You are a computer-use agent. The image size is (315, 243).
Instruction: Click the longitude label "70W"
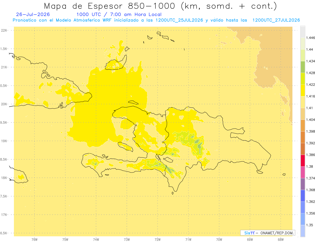(x=219, y=240)
